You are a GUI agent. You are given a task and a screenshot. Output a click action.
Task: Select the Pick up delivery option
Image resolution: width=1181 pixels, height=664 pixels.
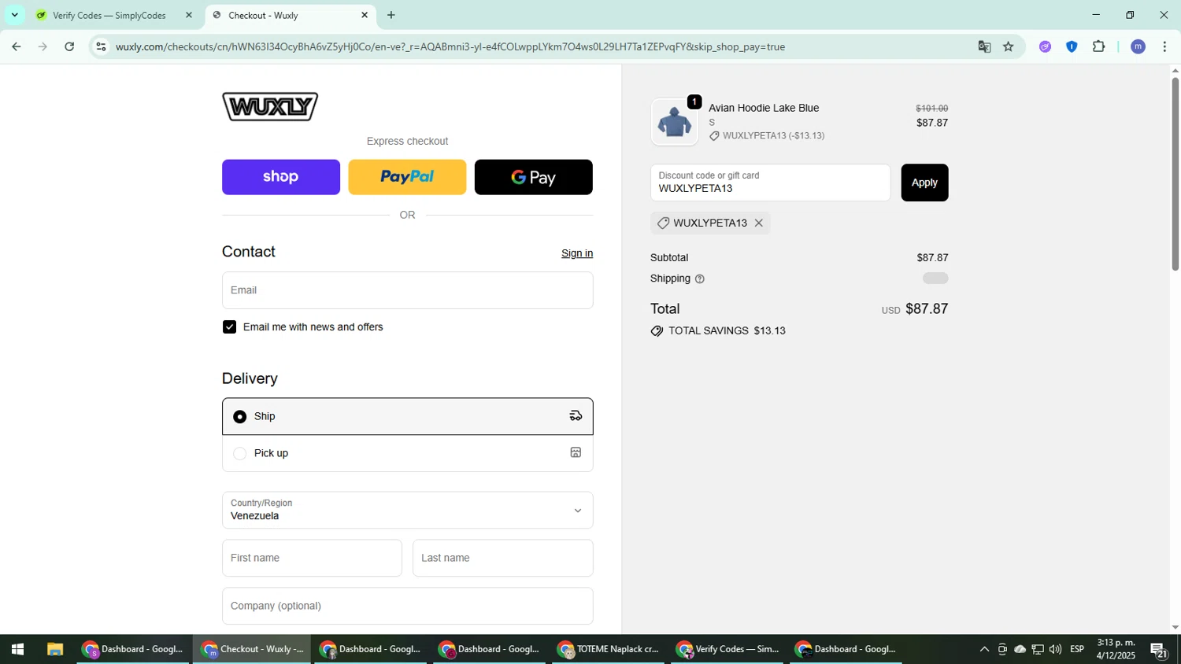408,453
